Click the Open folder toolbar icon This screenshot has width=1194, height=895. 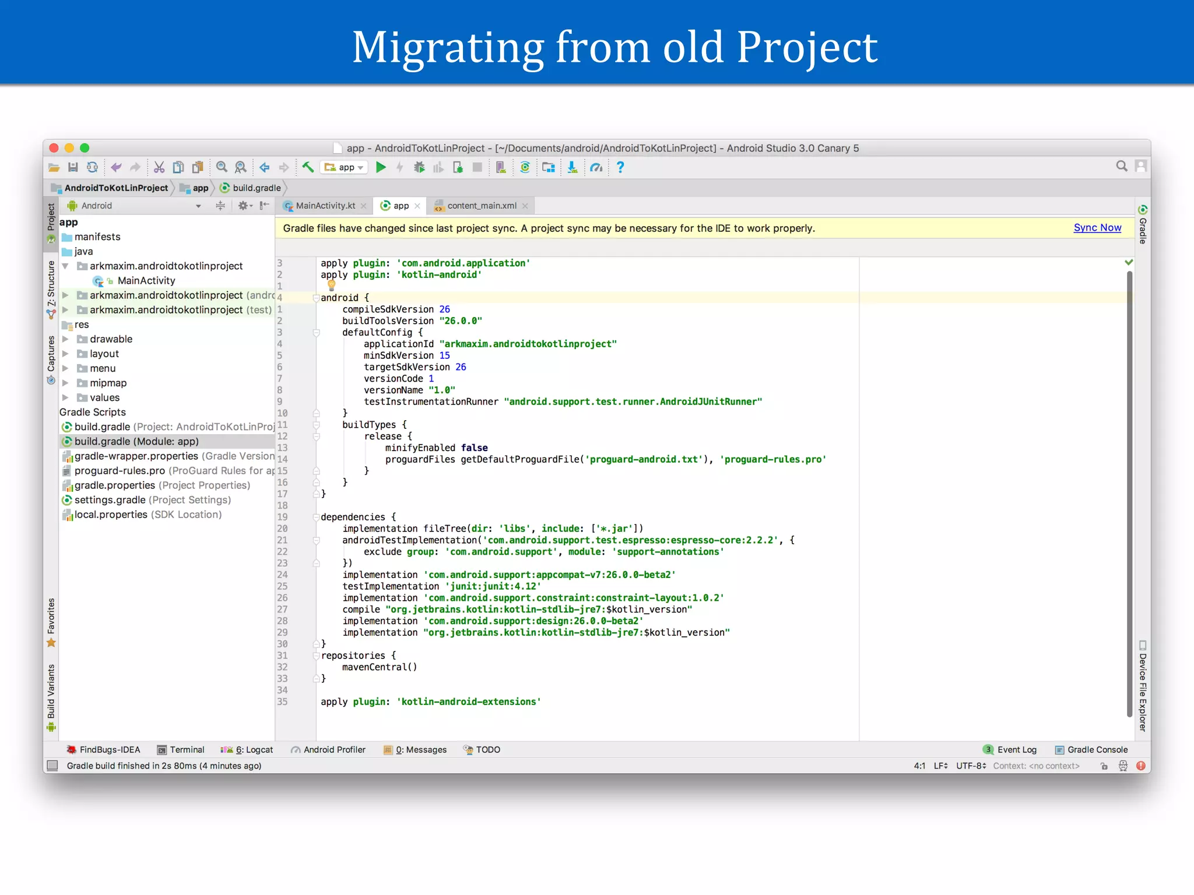54,168
